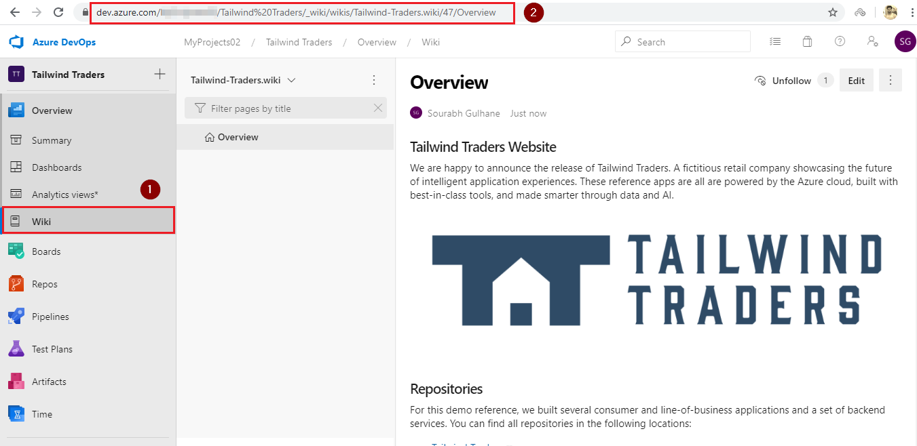This screenshot has height=446, width=917.
Task: Click the Edit button
Action: click(857, 81)
